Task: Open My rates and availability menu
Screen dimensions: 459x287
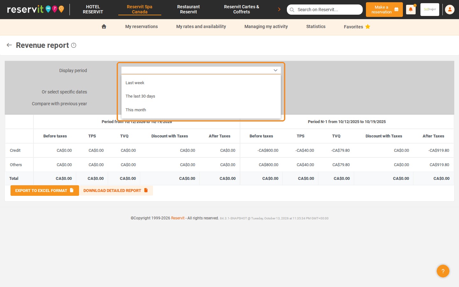Action: pyautogui.click(x=201, y=27)
